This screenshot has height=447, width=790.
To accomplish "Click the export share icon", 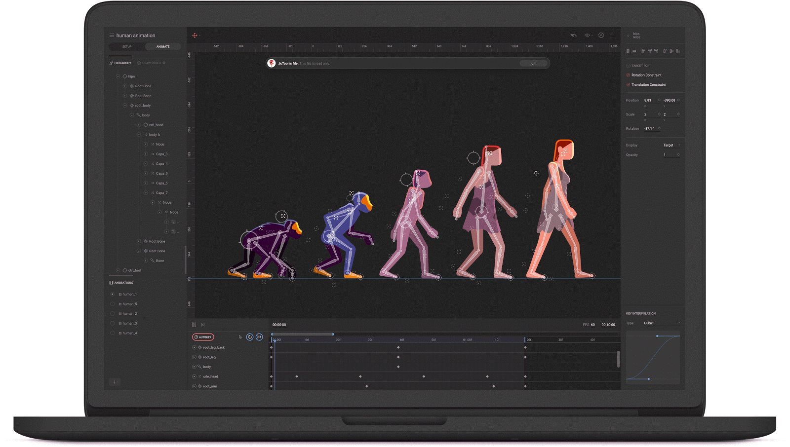I will pos(612,36).
